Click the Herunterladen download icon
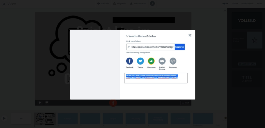Viewport: 265px width, 128px height. [x=131, y=4]
